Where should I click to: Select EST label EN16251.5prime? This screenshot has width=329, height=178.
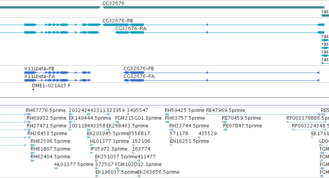tap(189, 141)
